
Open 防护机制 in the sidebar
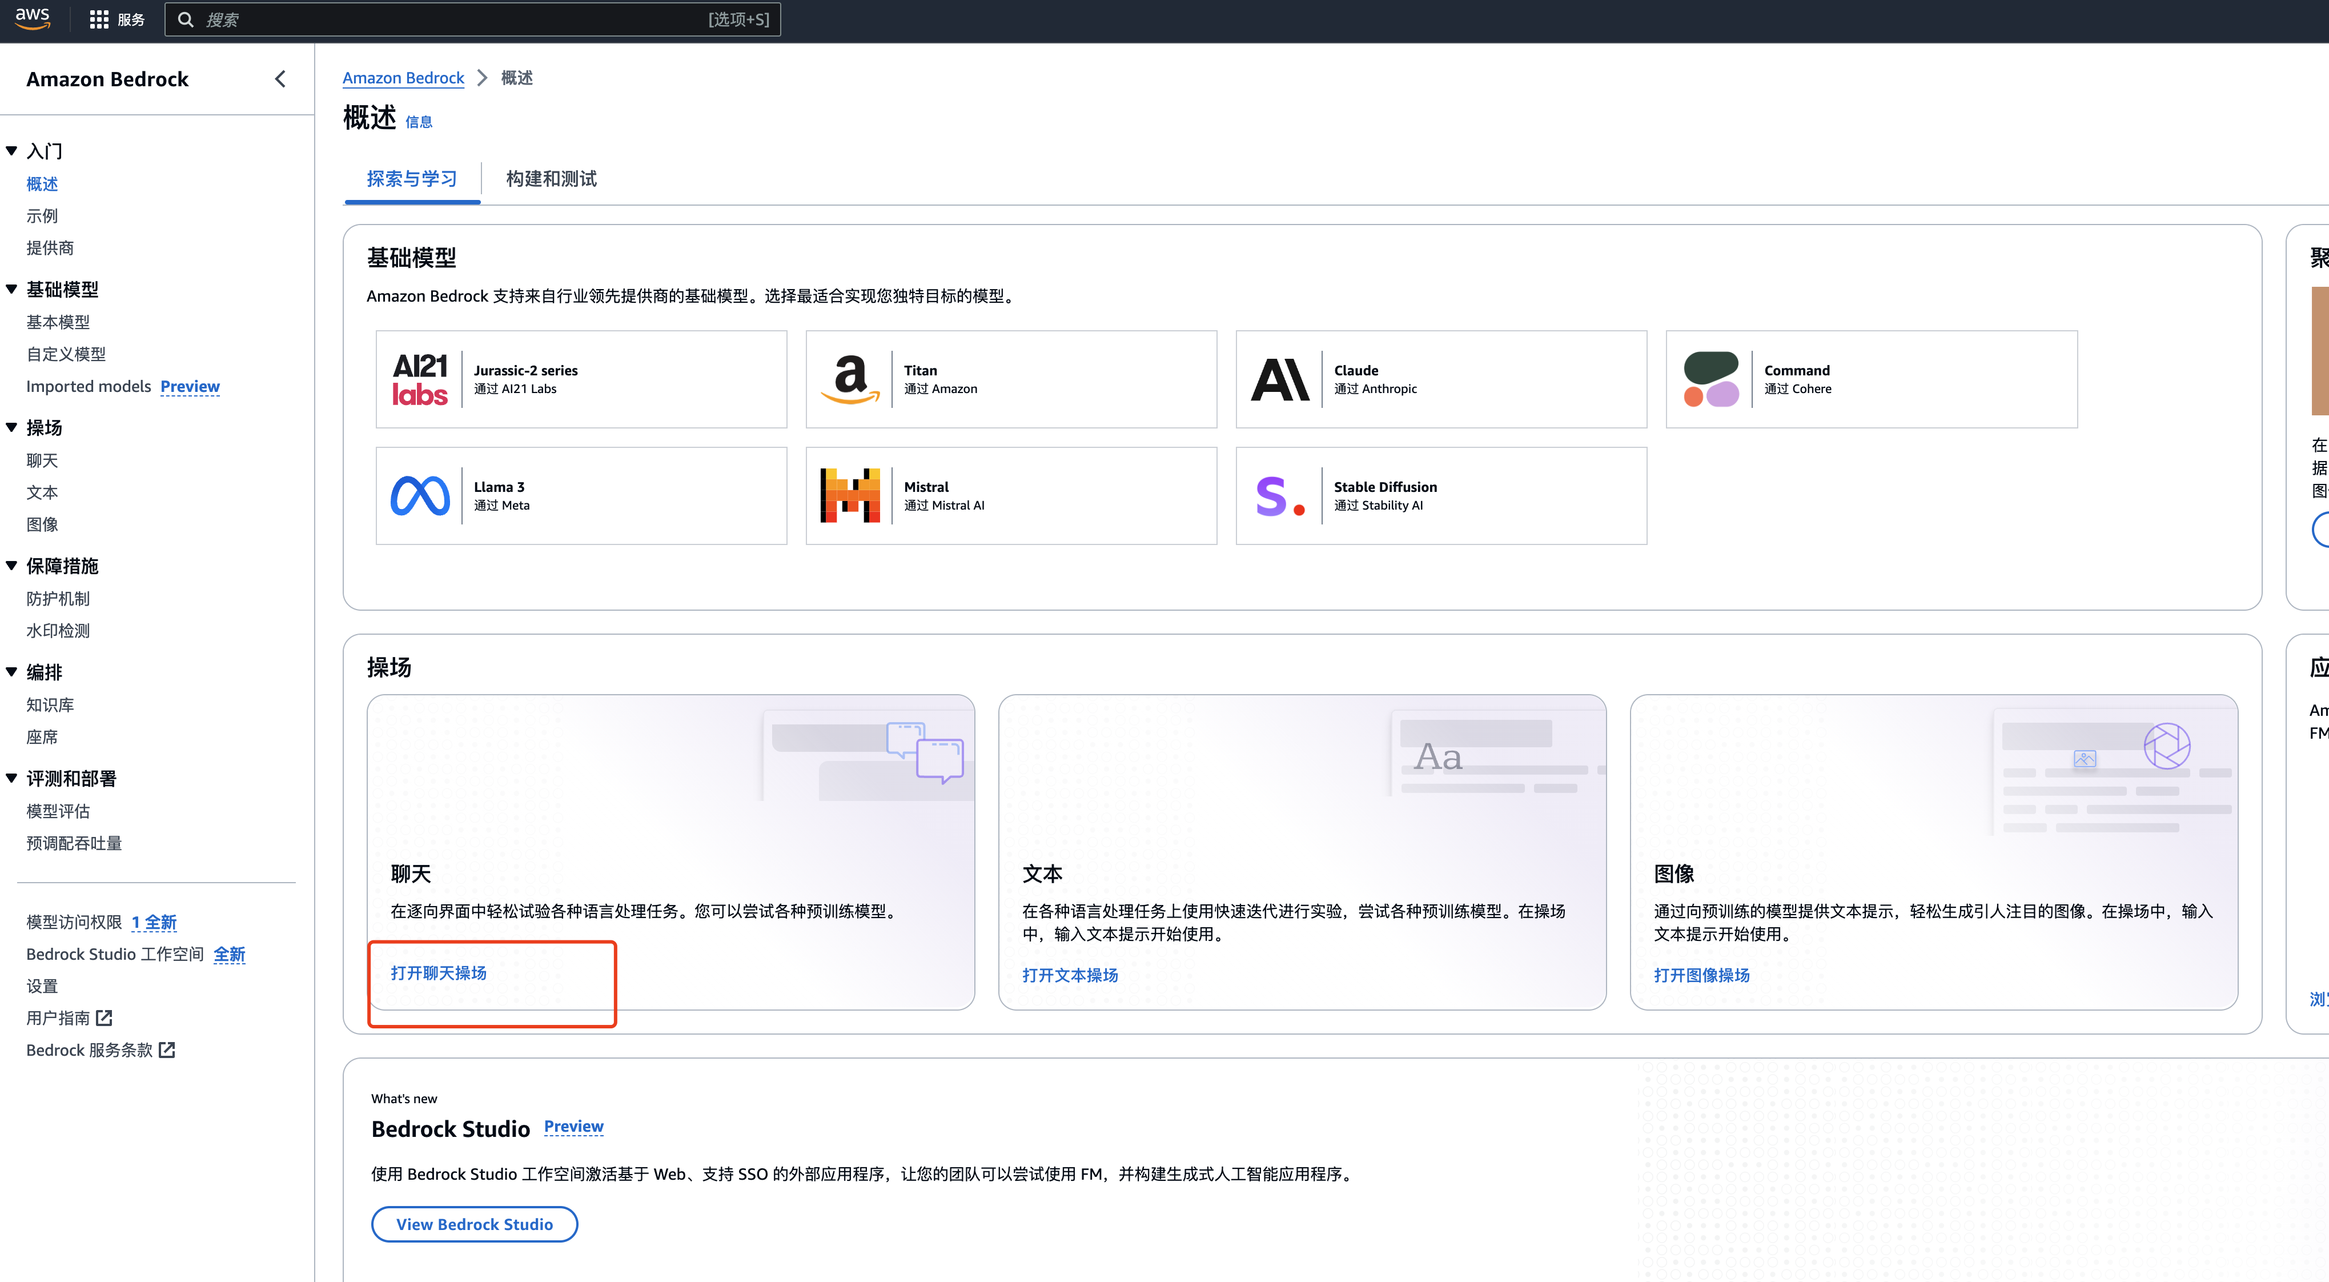58,598
